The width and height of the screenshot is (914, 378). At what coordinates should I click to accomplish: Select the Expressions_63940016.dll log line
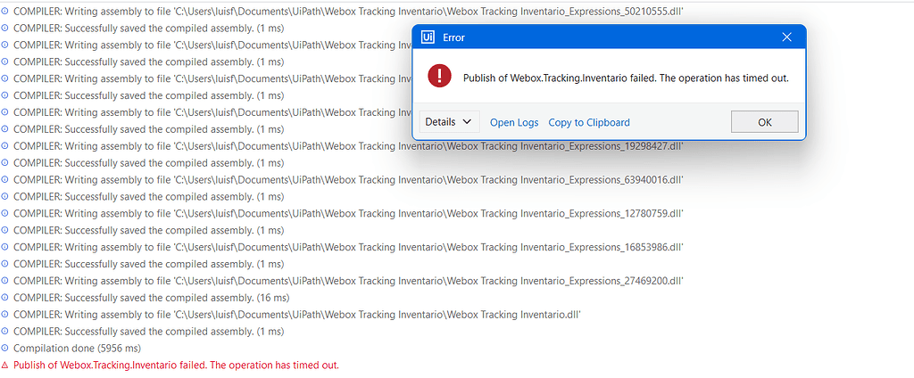(348, 179)
